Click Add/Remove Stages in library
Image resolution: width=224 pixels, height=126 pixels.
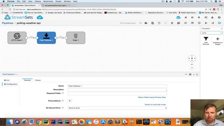[218, 41]
